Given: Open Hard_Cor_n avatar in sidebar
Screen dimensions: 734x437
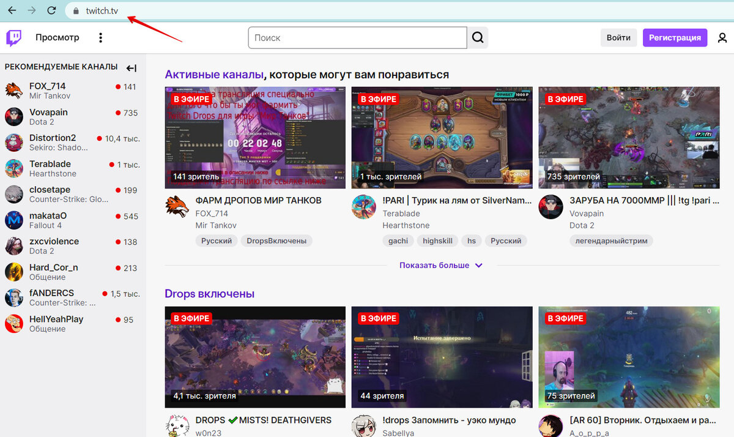Looking at the screenshot, I should (x=13, y=272).
